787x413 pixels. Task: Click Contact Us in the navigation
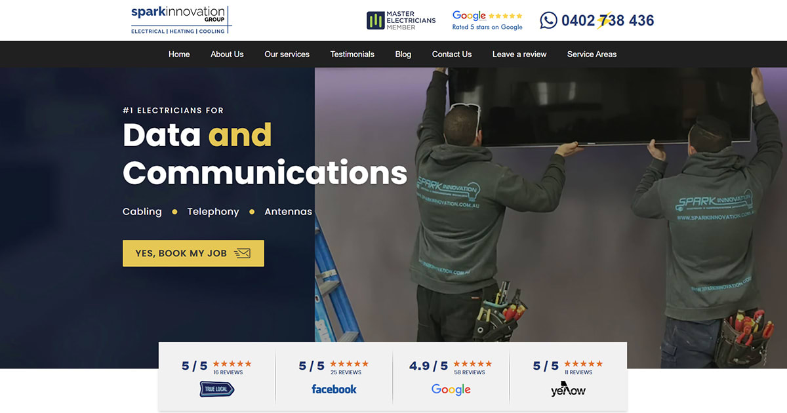[x=451, y=54]
